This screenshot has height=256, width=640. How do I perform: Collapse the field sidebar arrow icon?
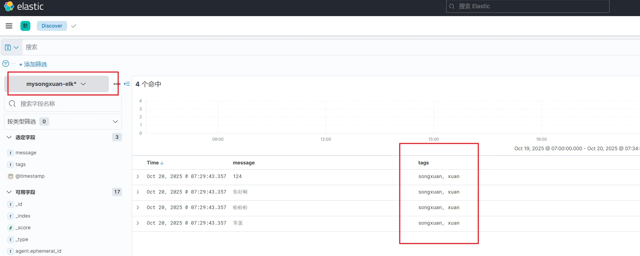[127, 84]
